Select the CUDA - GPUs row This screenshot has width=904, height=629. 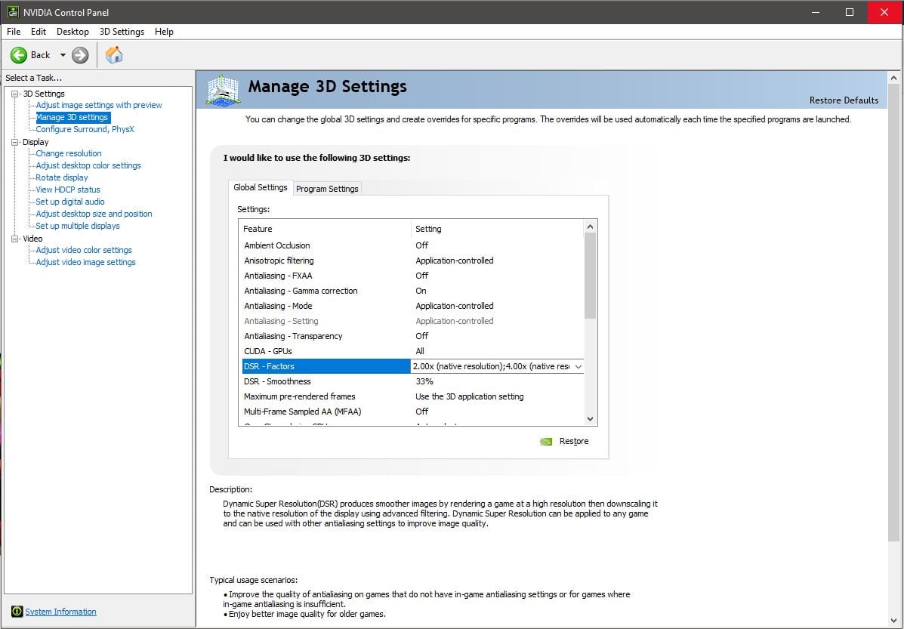[412, 351]
